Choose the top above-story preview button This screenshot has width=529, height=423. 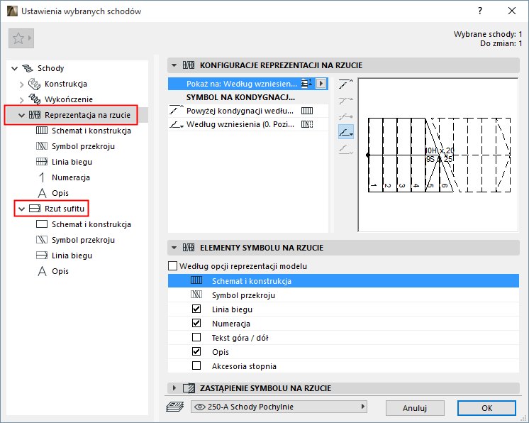[x=346, y=84]
